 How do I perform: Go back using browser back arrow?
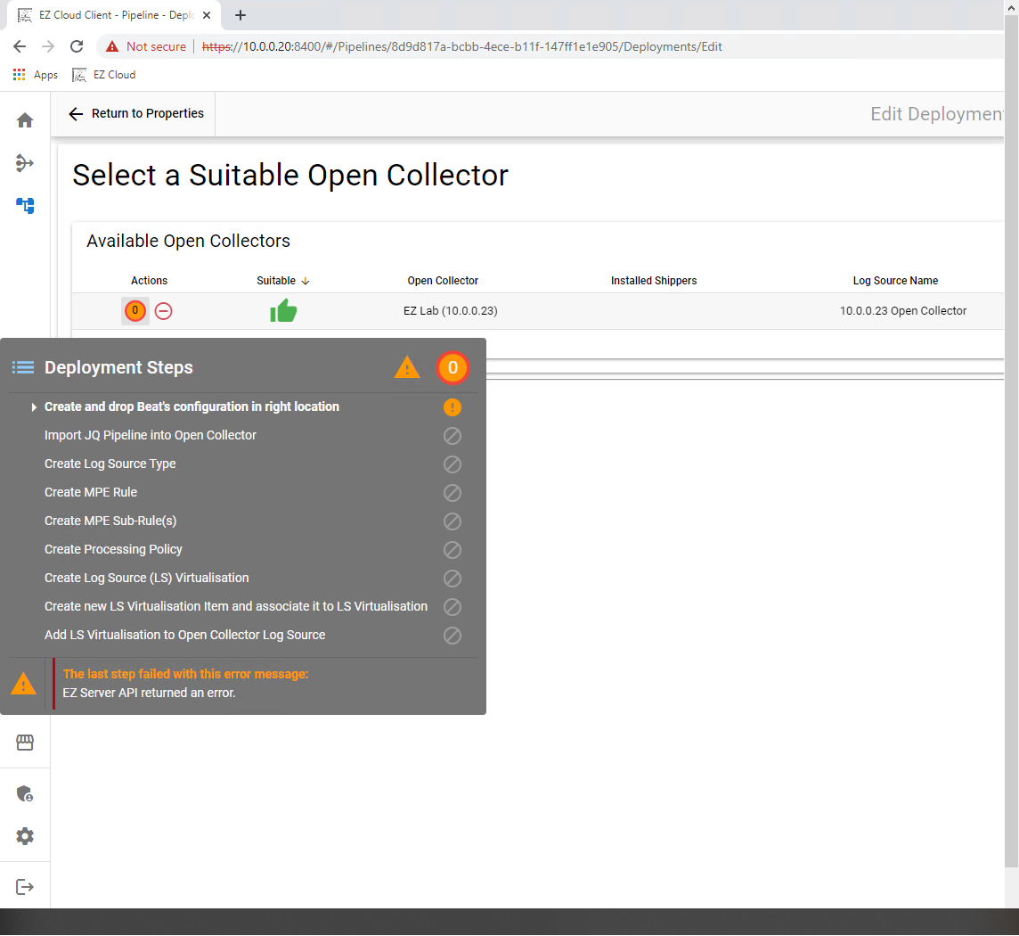coord(20,46)
